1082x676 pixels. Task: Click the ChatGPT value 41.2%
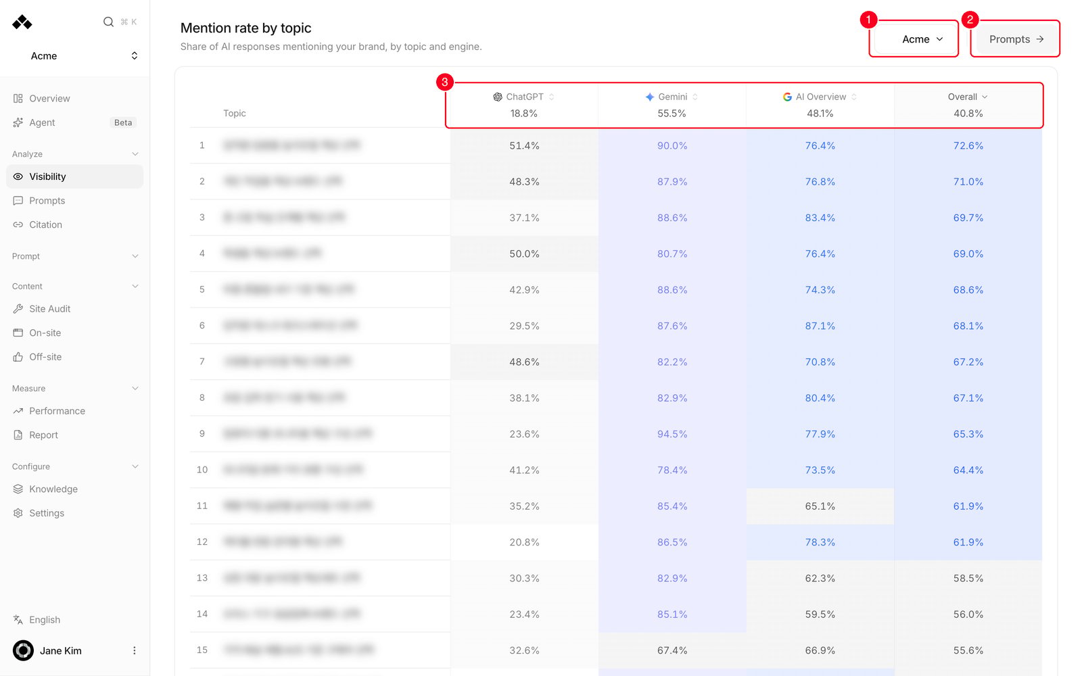tap(524, 470)
